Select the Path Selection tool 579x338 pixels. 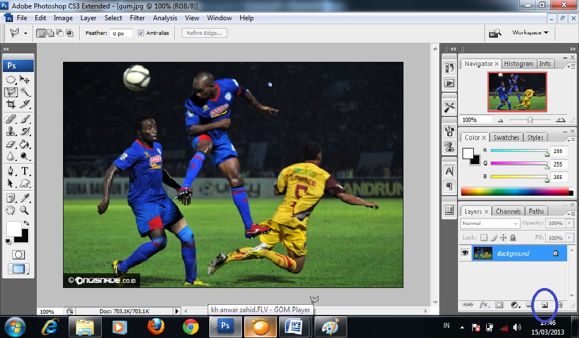click(11, 183)
